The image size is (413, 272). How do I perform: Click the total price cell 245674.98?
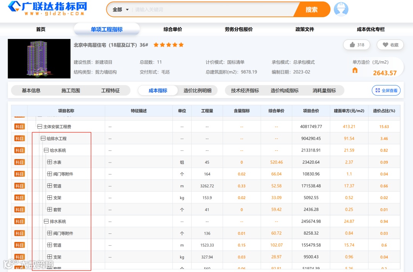pos(311,221)
